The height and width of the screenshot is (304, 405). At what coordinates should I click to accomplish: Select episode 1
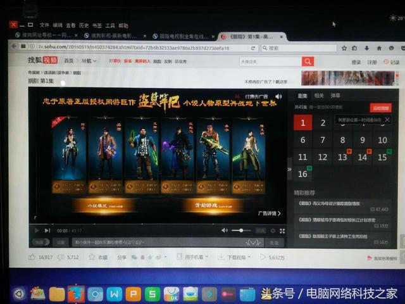(302, 122)
